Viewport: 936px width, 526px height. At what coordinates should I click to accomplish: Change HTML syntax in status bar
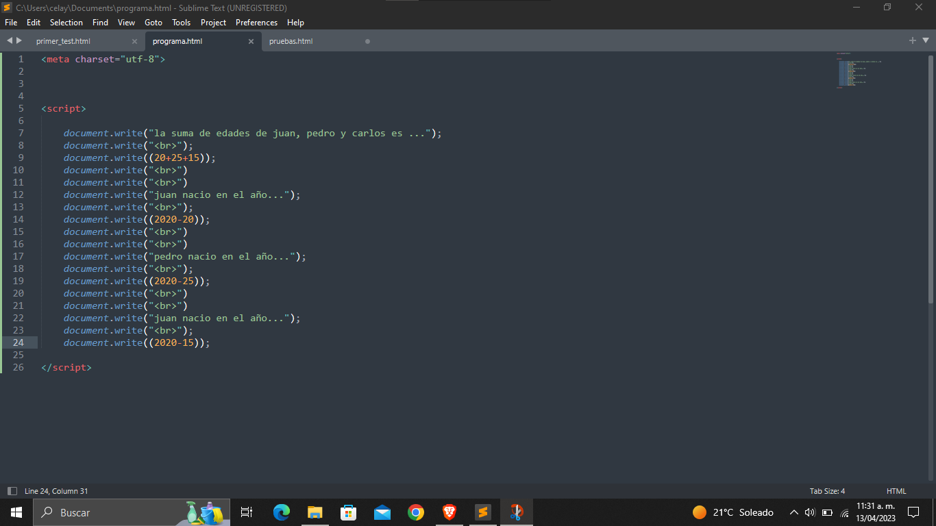(896, 491)
